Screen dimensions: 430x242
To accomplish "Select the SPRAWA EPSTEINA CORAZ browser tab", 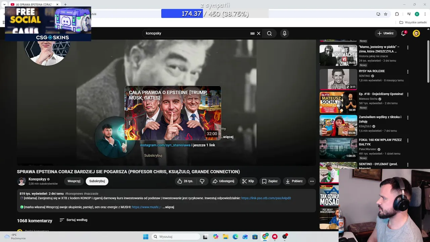I will 34,4.
